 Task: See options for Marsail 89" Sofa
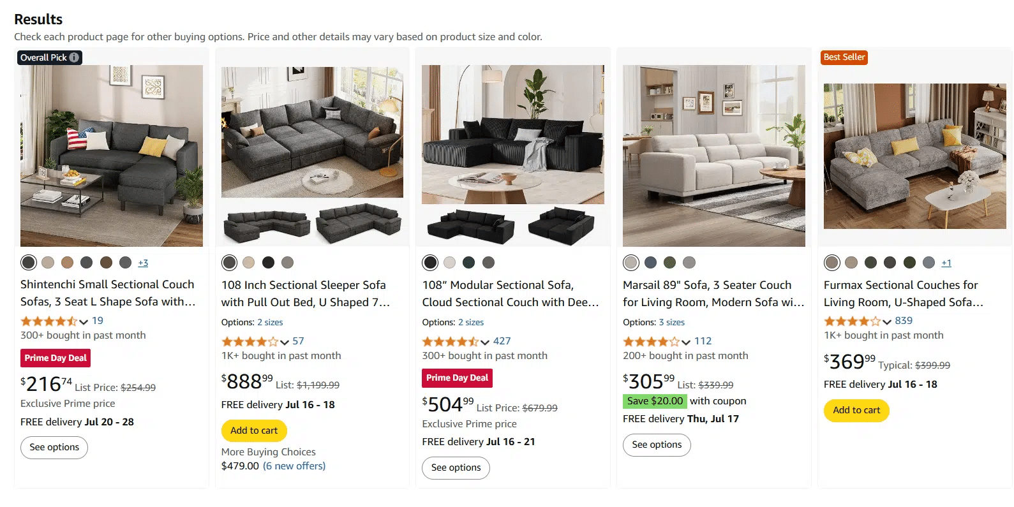(x=657, y=445)
